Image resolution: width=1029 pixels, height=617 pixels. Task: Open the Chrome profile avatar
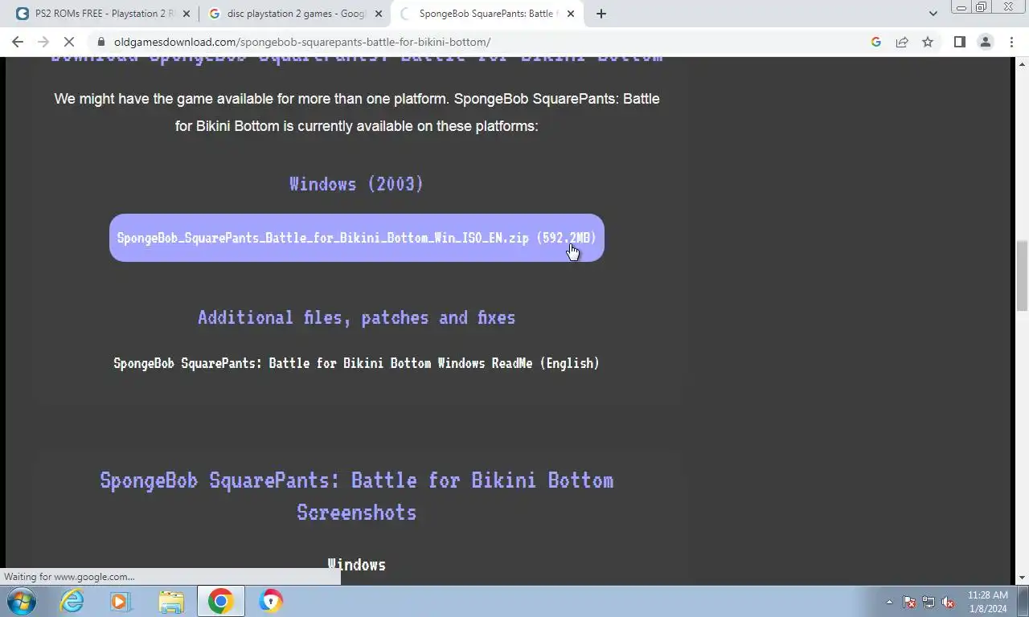(x=985, y=42)
